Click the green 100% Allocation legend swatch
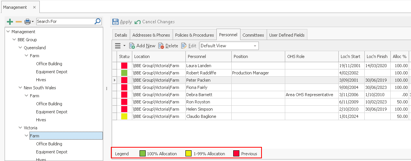Screen dimensions: 411x161 pyautogui.click(x=142, y=154)
